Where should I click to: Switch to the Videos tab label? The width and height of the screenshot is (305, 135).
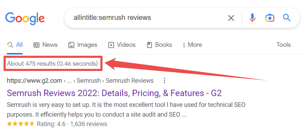tap(126, 45)
